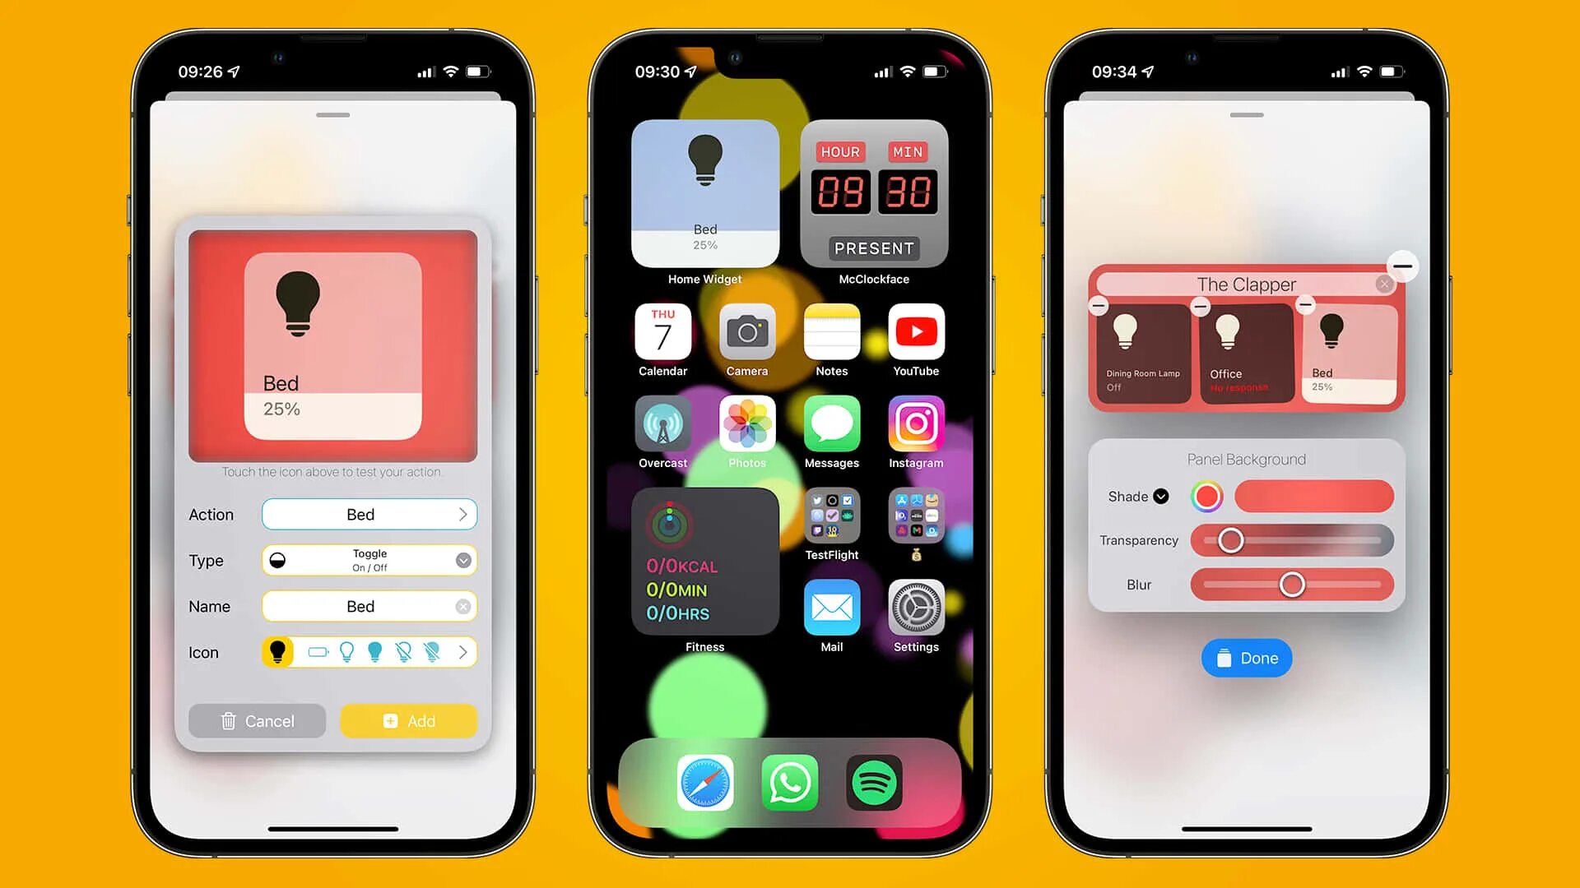Screen dimensions: 1580x888
Task: Select the straight line icon in Icon row
Action: click(316, 650)
